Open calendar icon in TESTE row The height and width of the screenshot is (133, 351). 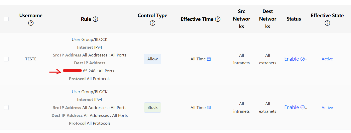(209, 59)
